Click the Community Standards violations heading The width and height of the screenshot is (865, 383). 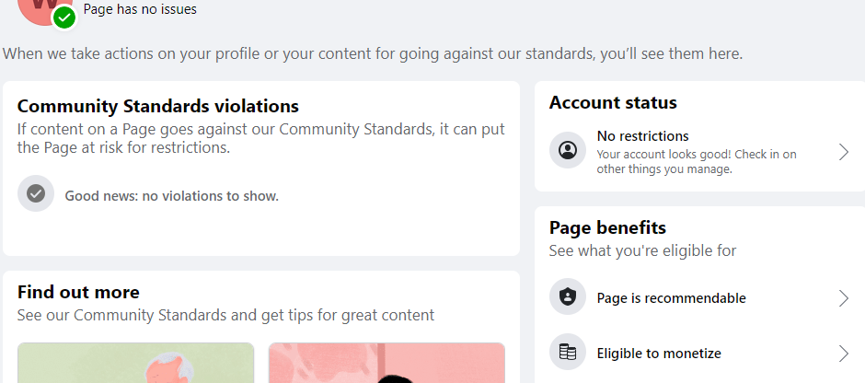(158, 106)
